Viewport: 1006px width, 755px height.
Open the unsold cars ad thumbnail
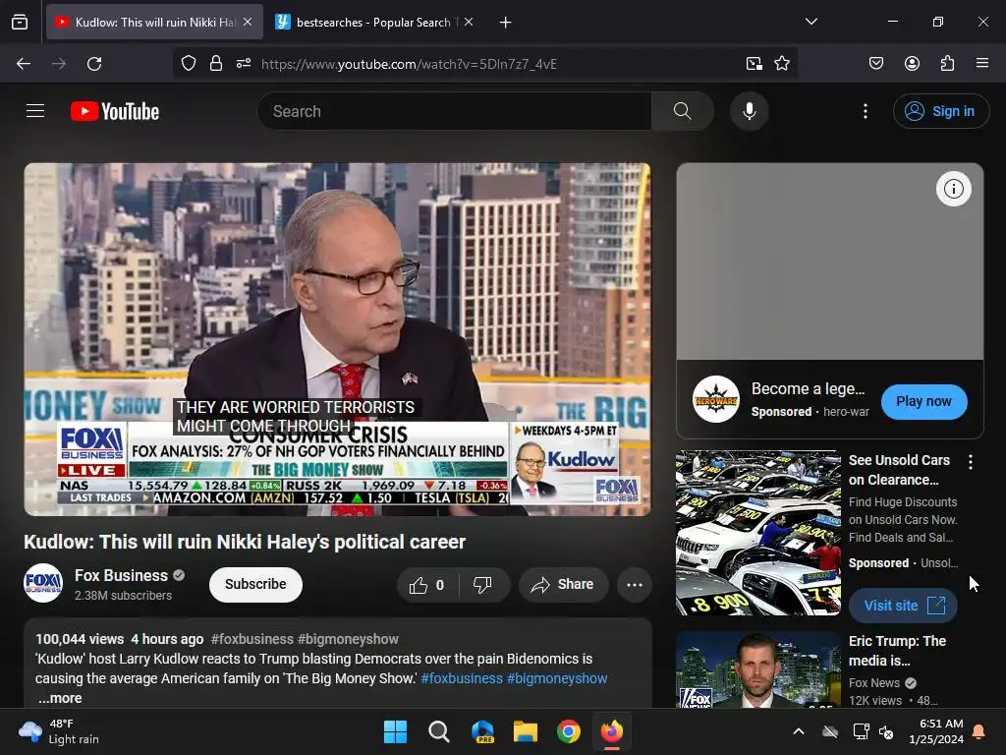(x=757, y=533)
